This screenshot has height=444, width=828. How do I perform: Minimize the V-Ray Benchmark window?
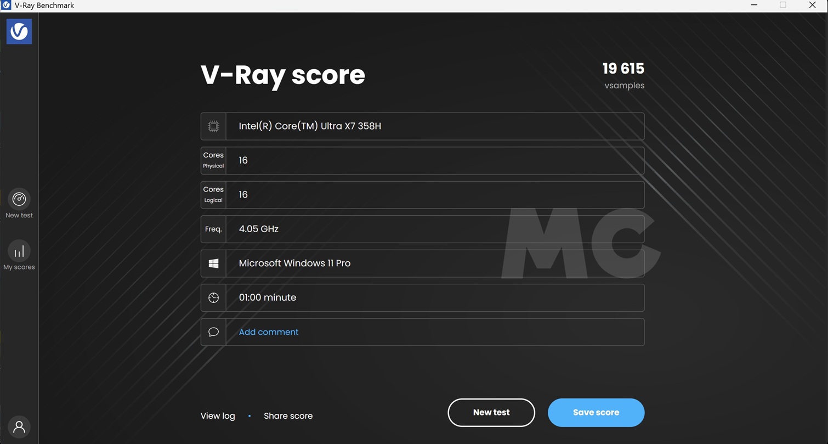(x=754, y=5)
